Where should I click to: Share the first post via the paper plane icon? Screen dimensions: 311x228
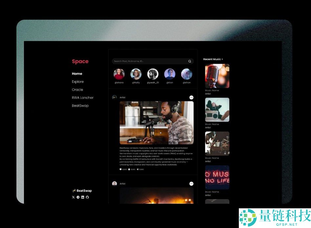137,169
